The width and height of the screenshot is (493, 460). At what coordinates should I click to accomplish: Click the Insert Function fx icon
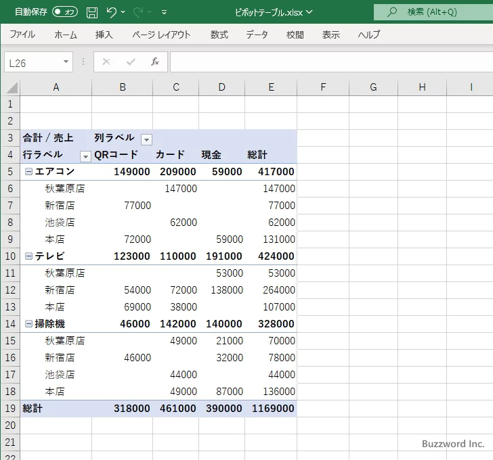point(155,62)
